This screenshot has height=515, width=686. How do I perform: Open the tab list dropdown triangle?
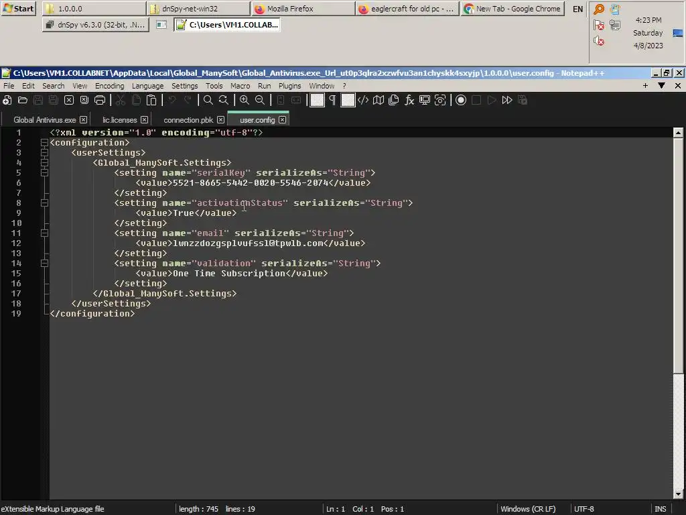[661, 86]
